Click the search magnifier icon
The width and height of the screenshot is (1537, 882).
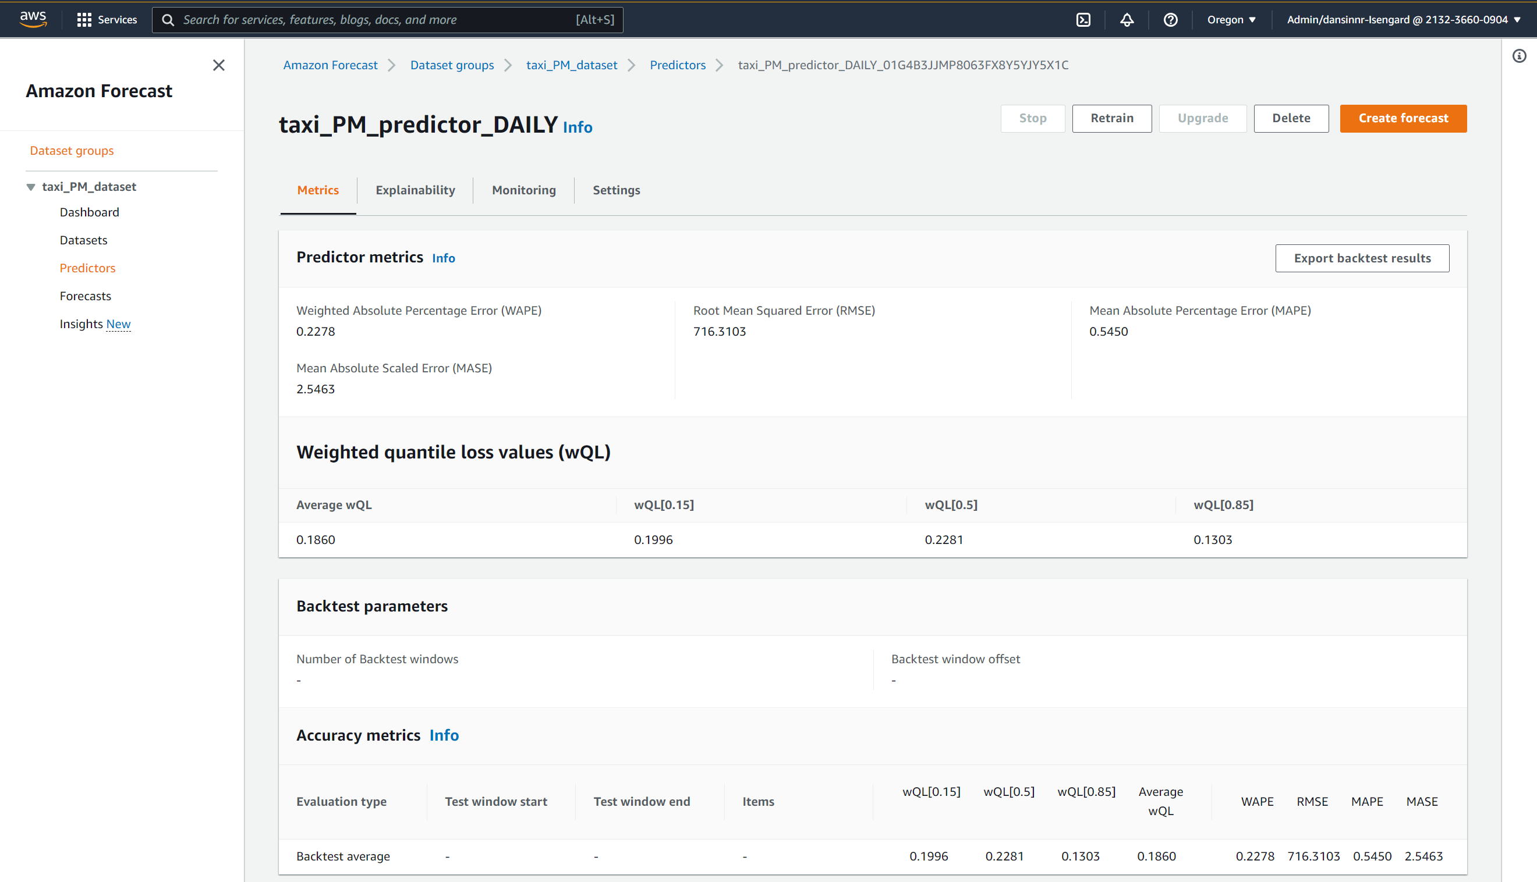(x=168, y=20)
